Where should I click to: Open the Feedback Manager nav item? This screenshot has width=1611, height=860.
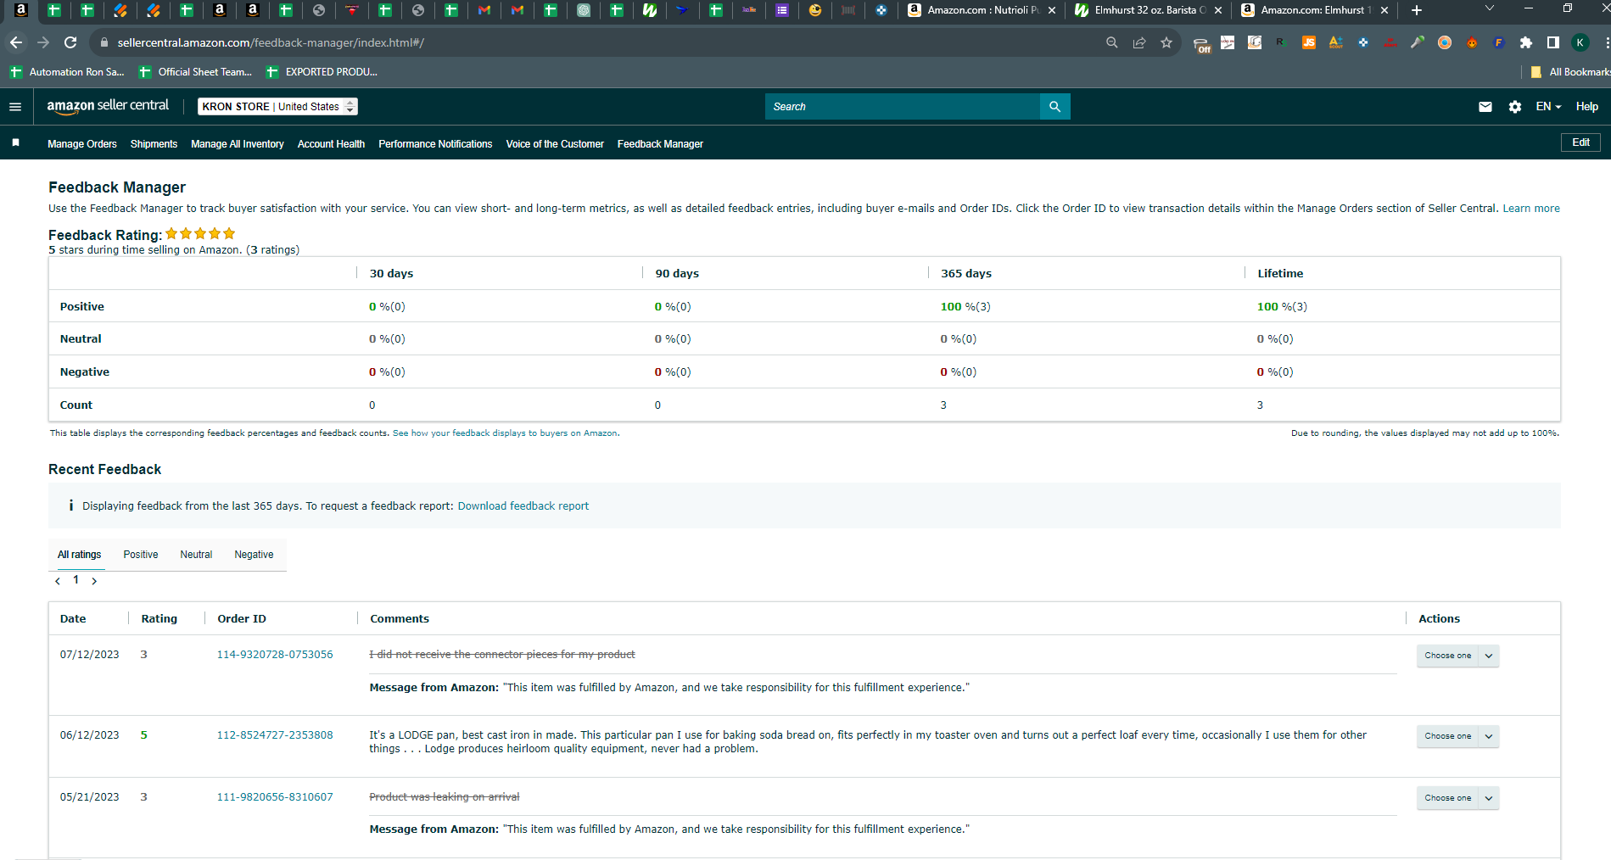660,144
